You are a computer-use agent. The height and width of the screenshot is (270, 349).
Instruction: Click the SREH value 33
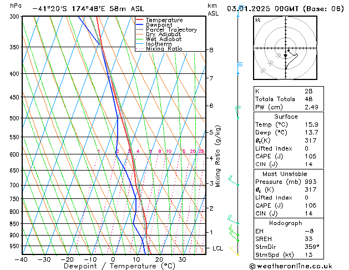pyautogui.click(x=308, y=239)
